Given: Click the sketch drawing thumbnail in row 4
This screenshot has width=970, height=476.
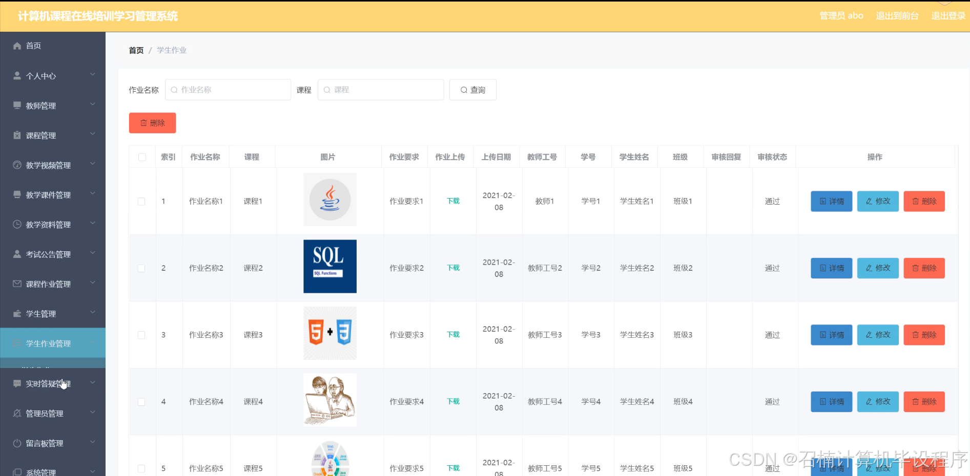Looking at the screenshot, I should coord(330,400).
